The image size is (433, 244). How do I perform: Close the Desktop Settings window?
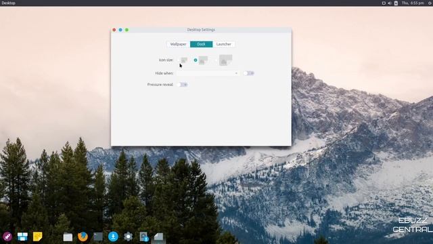coord(114,30)
